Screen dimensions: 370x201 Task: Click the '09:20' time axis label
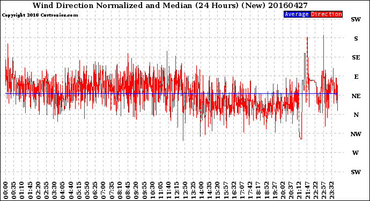point(136,190)
